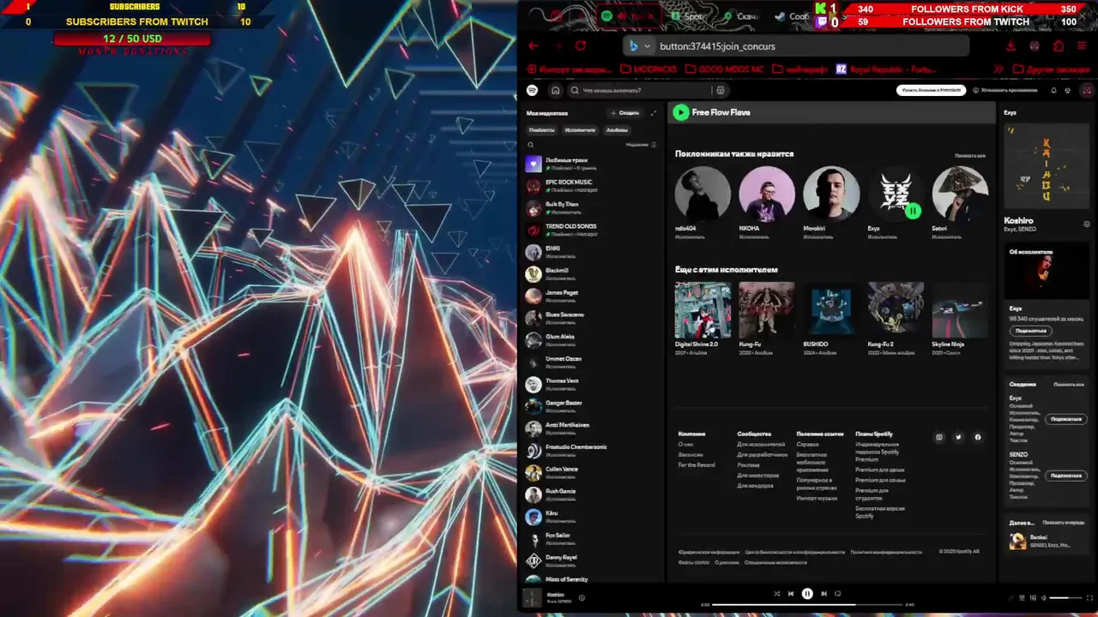Viewport: 1098px width, 617px height.
Task: Go to Spotify Home via house icon
Action: coord(555,90)
